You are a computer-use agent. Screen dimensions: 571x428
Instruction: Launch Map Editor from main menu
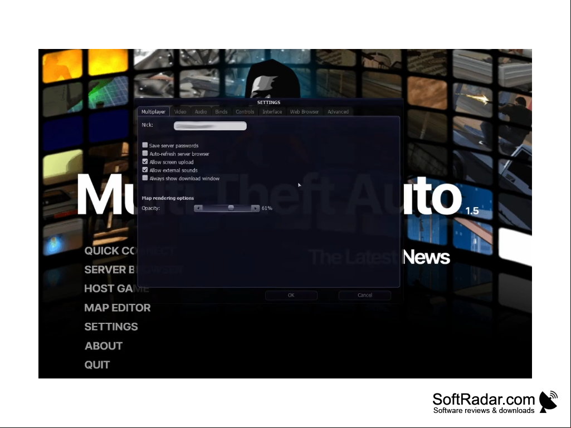117,308
